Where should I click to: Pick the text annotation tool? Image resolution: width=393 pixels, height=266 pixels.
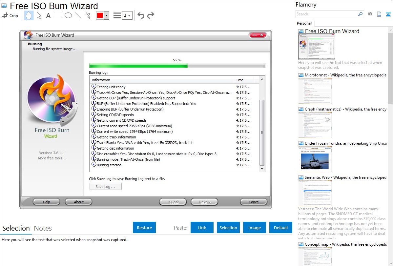click(48, 15)
